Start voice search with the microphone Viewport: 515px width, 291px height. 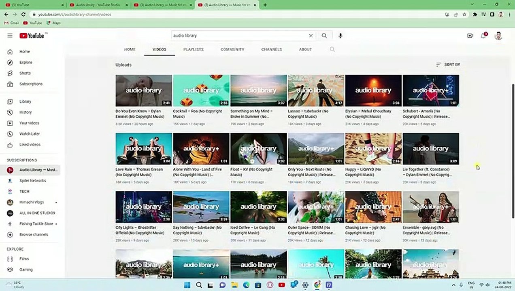tap(340, 36)
